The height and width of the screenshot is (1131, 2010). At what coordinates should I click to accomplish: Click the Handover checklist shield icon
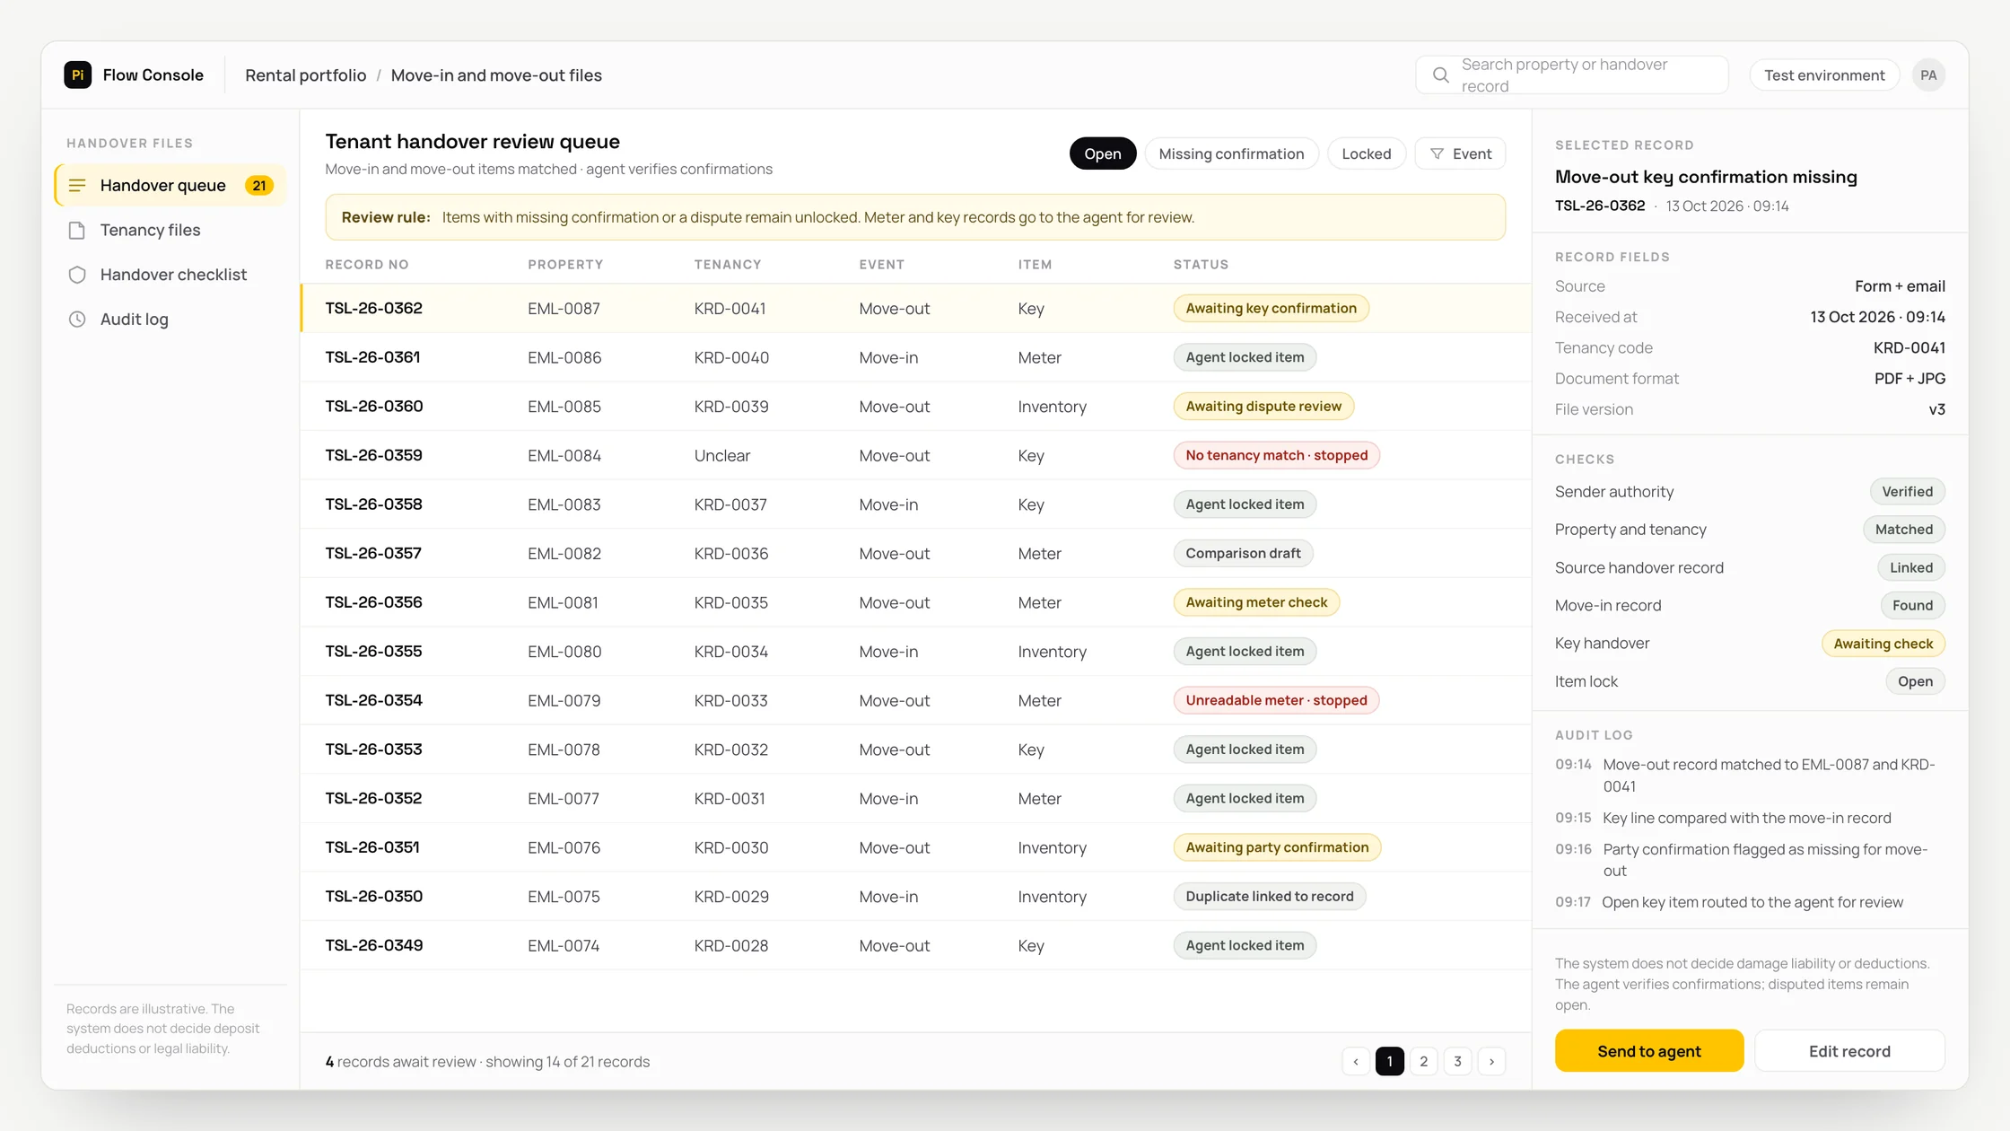coord(77,275)
